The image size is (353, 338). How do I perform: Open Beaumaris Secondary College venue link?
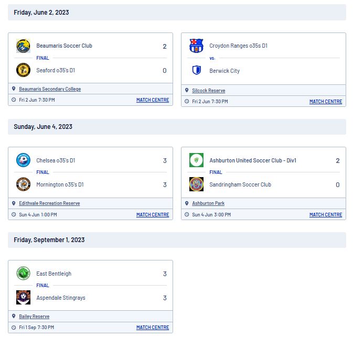pyautogui.click(x=50, y=89)
